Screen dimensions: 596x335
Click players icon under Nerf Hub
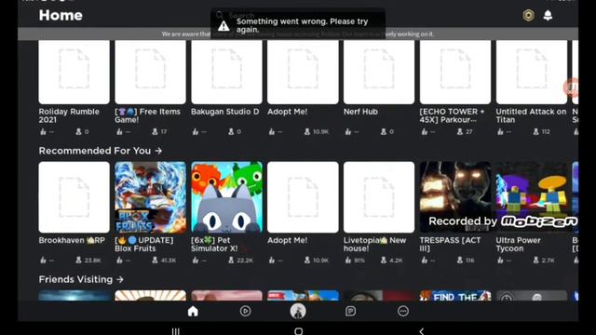pos(383,131)
